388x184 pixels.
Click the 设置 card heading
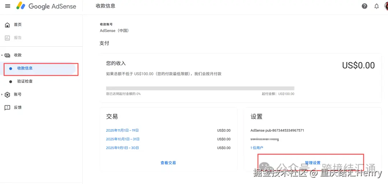pyautogui.click(x=257, y=117)
